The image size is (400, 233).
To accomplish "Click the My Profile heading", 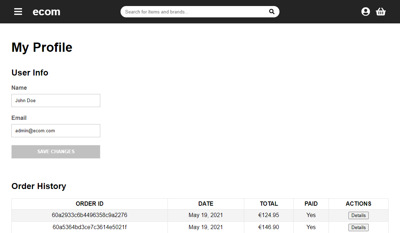I will point(42,48).
